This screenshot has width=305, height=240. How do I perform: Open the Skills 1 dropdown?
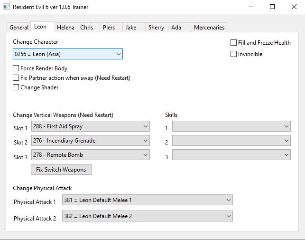231,126
